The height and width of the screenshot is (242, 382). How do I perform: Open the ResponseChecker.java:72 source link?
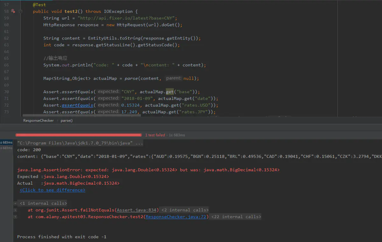point(176,217)
